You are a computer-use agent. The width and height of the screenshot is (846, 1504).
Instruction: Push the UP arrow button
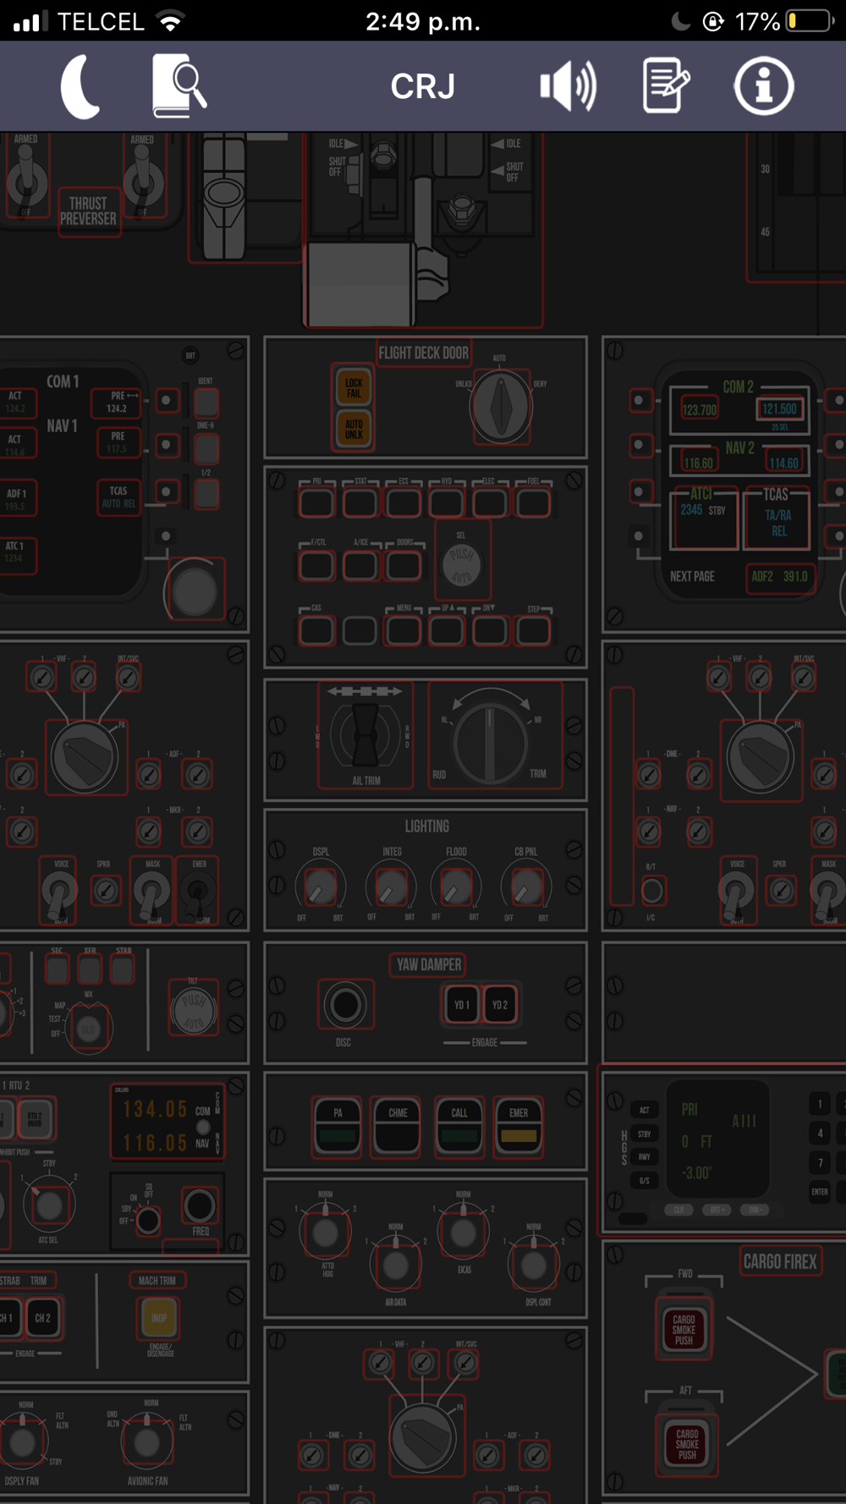click(447, 631)
